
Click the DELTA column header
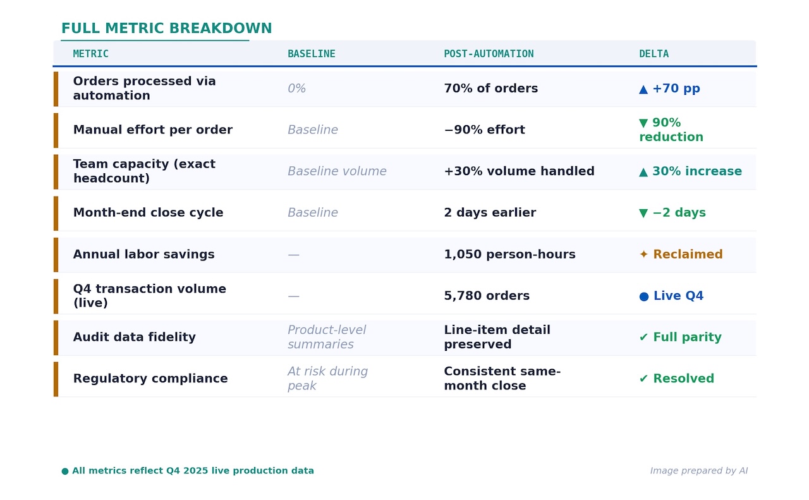tap(654, 54)
